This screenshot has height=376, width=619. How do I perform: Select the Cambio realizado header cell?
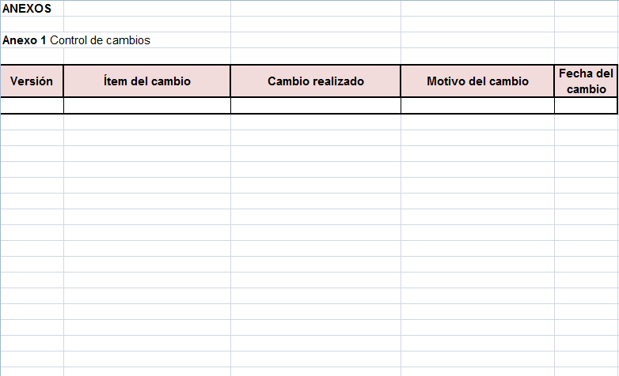pyautogui.click(x=315, y=81)
